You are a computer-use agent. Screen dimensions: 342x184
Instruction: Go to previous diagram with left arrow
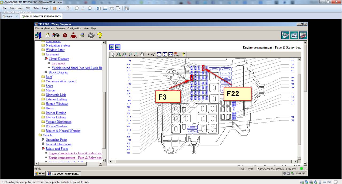(x=112, y=47)
